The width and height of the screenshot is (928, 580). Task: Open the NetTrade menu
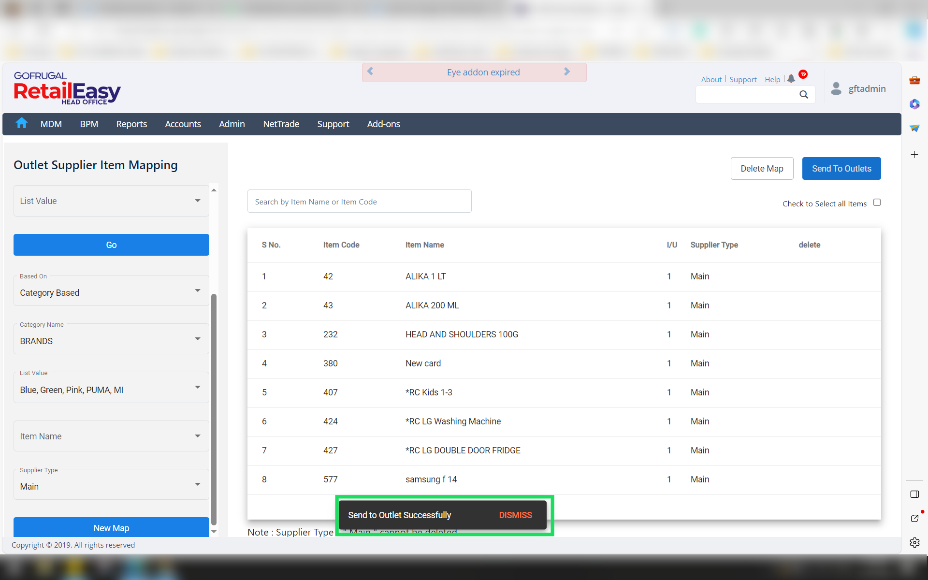[281, 124]
